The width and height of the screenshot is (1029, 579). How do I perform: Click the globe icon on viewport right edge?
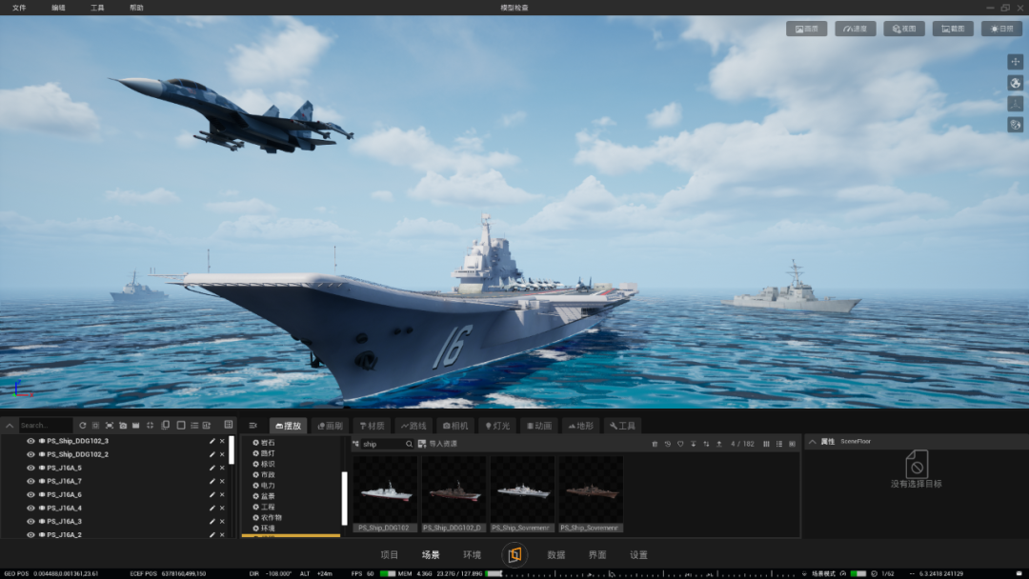1016,83
